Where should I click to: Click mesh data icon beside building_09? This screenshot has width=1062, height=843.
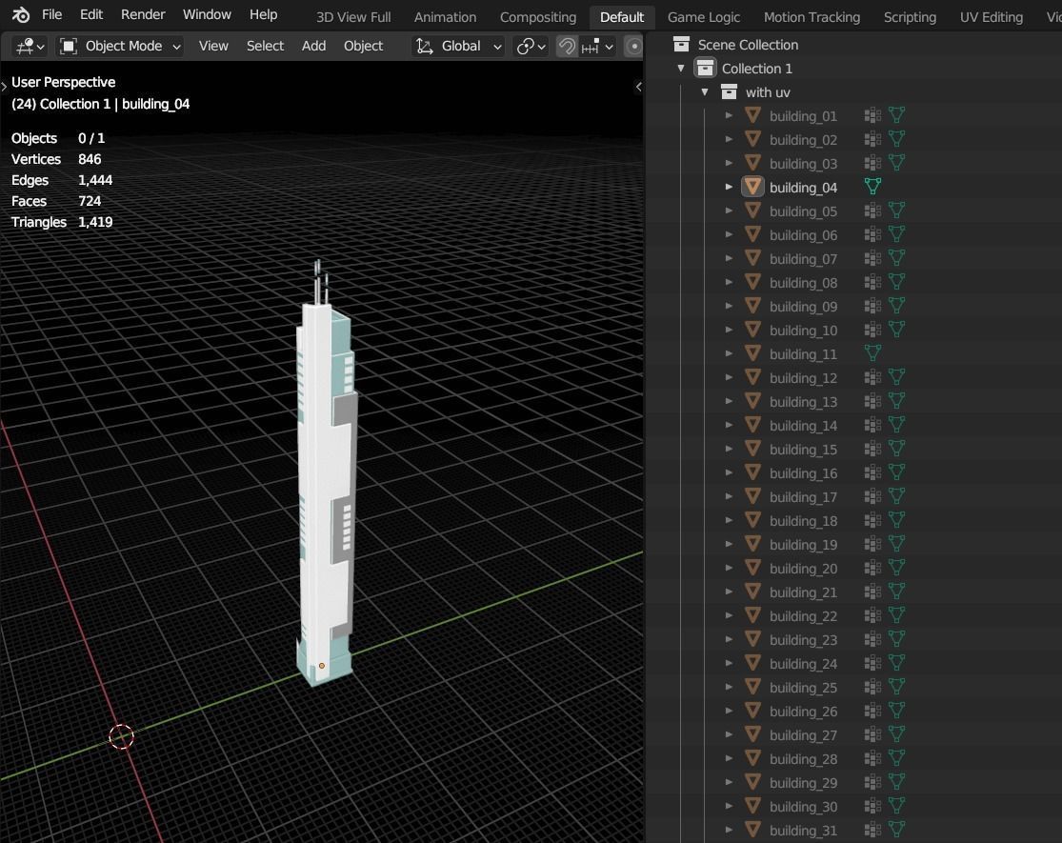(x=896, y=306)
